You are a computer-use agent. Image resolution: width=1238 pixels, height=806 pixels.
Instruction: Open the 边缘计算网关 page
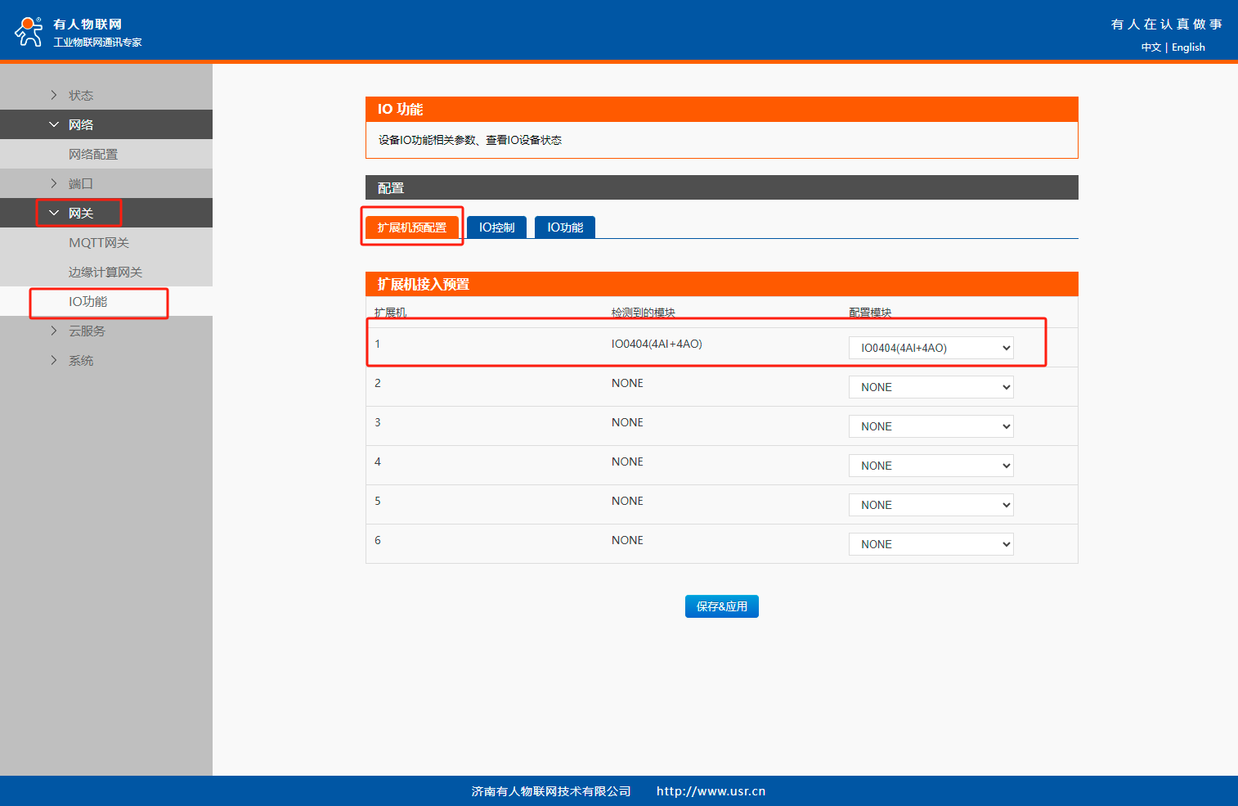click(105, 272)
